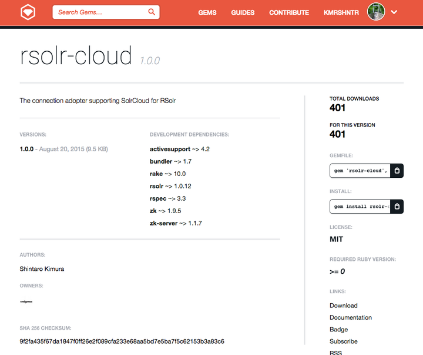Open the rake dependency link
The image size is (423, 355).
[156, 174]
